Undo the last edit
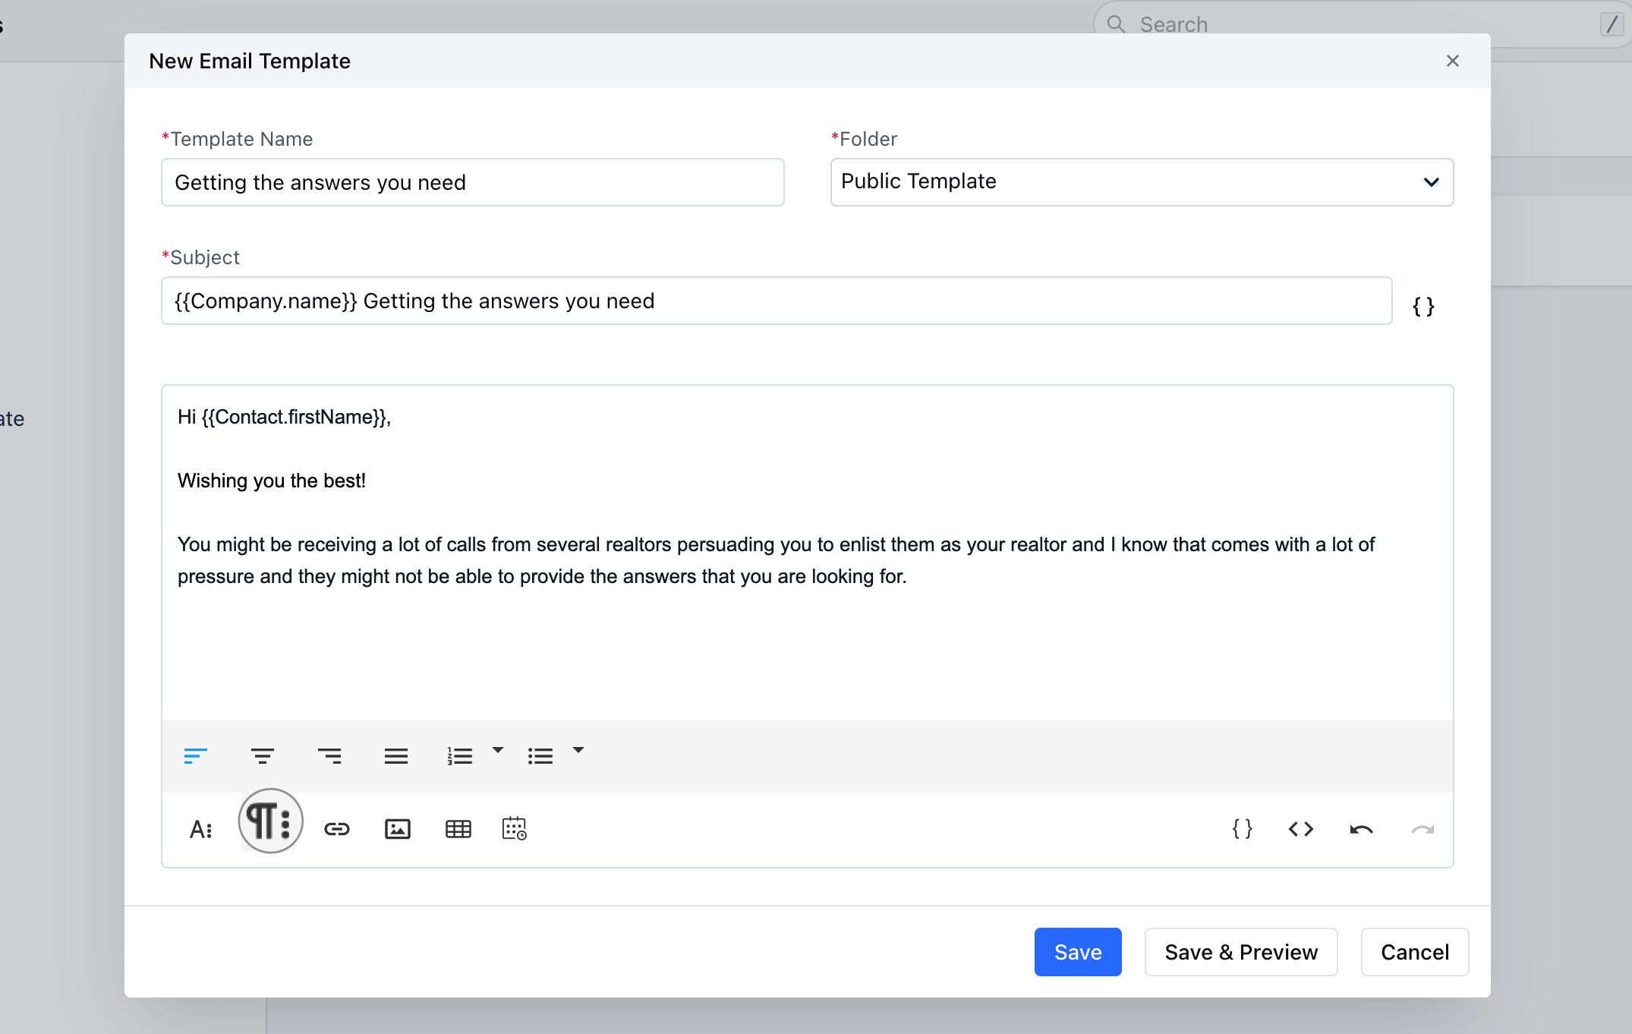 [x=1361, y=829]
